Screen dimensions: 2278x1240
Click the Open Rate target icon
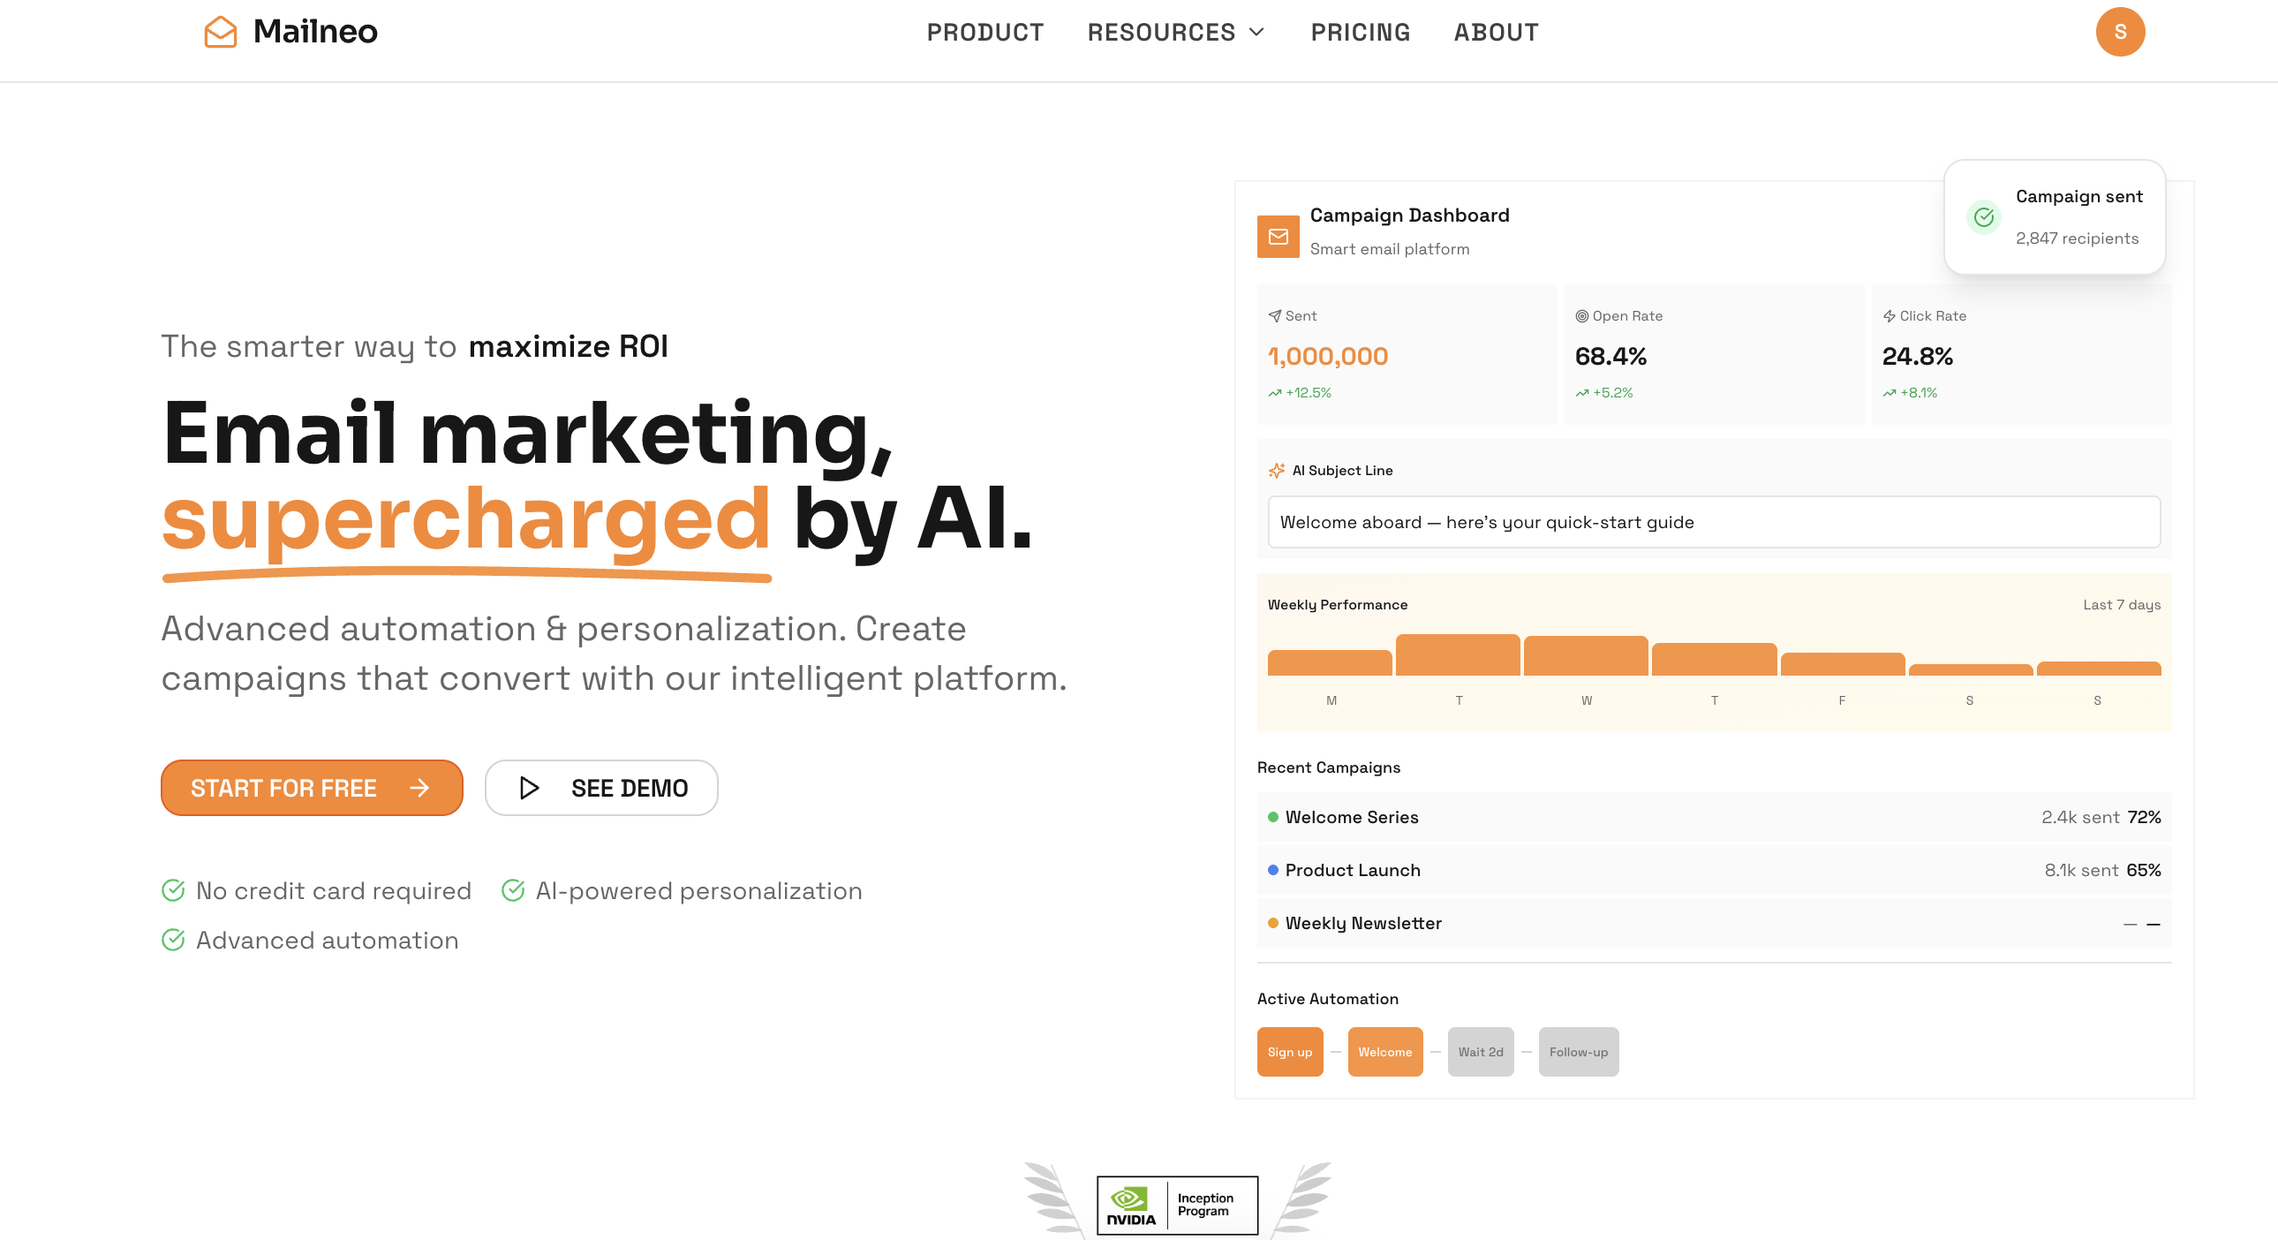coord(1581,316)
